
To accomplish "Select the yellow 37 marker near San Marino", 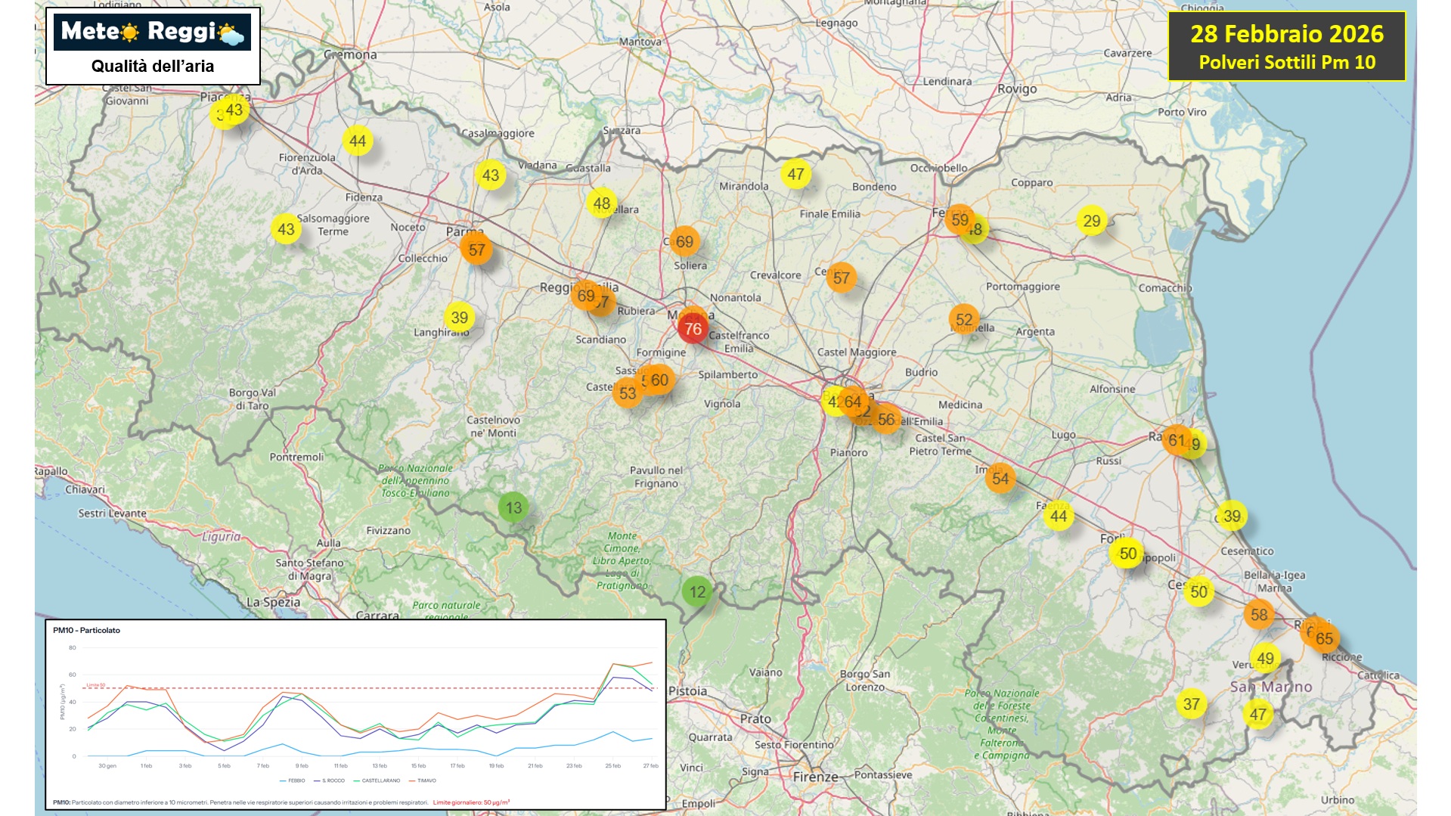I will pyautogui.click(x=1191, y=704).
